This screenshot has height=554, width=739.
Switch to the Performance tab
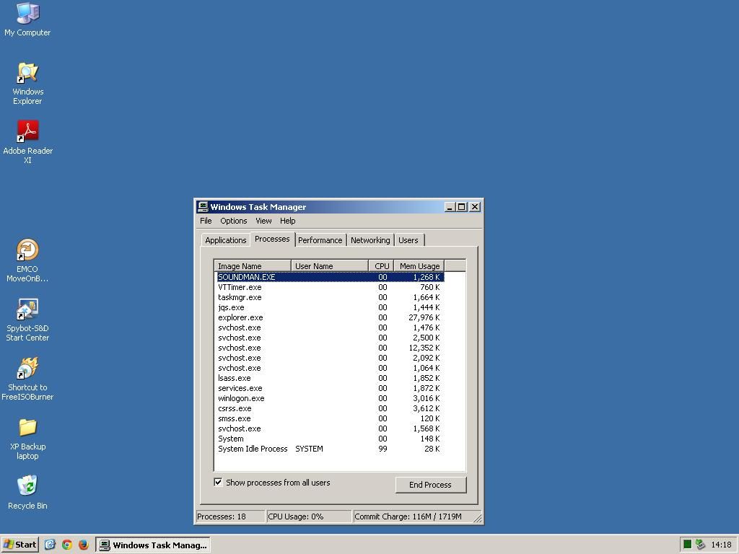point(320,240)
